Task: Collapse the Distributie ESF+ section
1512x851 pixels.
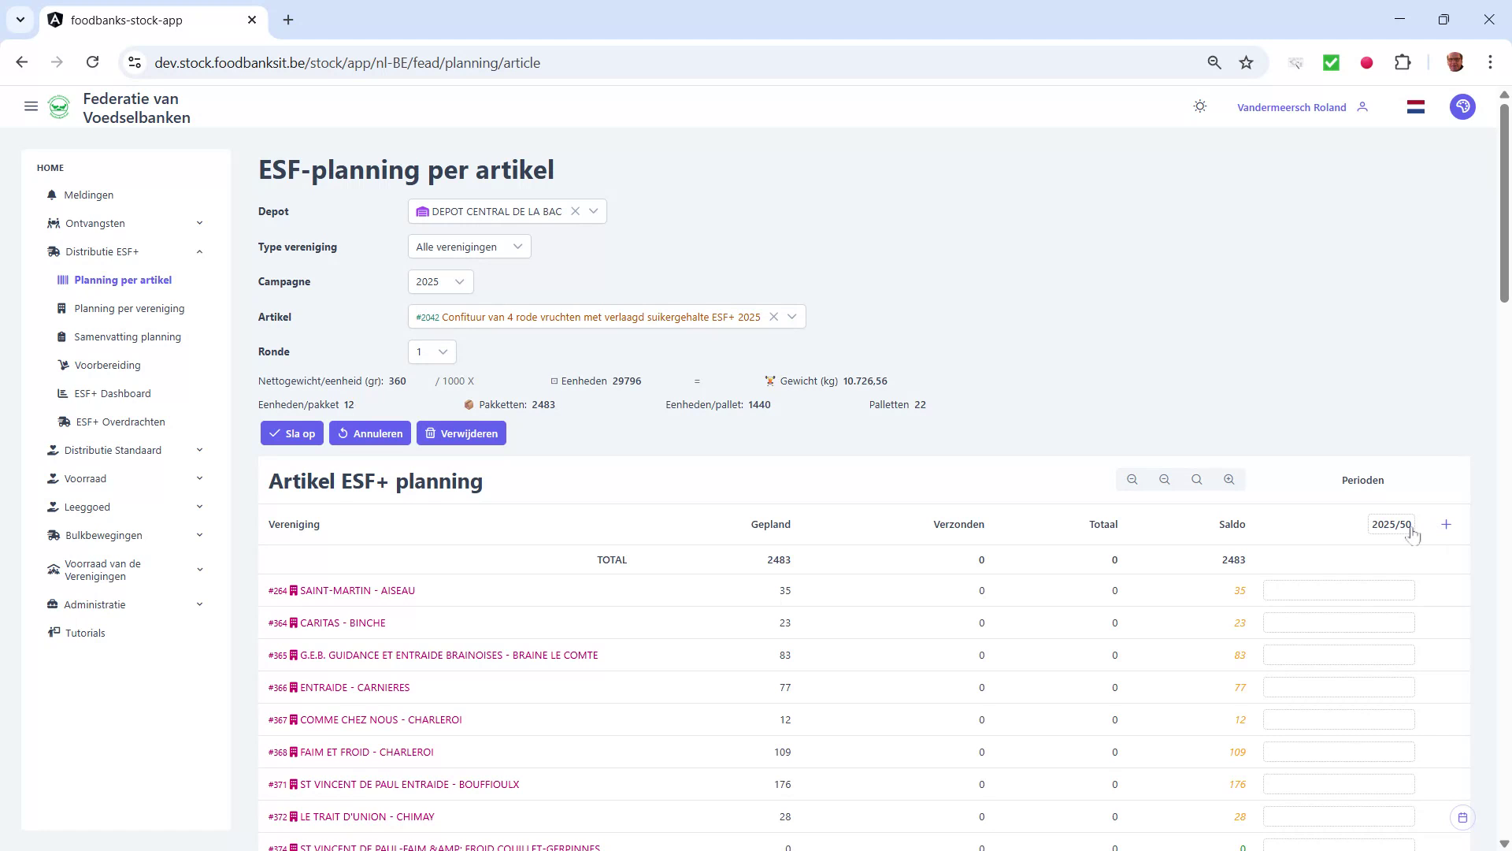Action: pyautogui.click(x=199, y=251)
